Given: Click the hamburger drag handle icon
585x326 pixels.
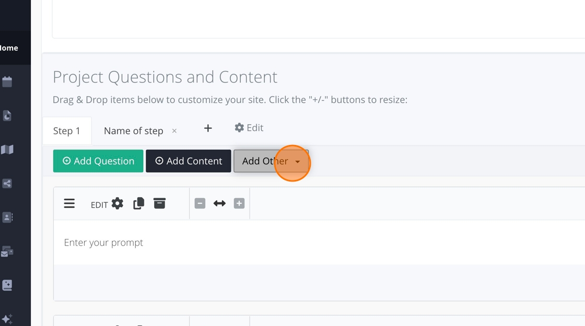Looking at the screenshot, I should [69, 203].
